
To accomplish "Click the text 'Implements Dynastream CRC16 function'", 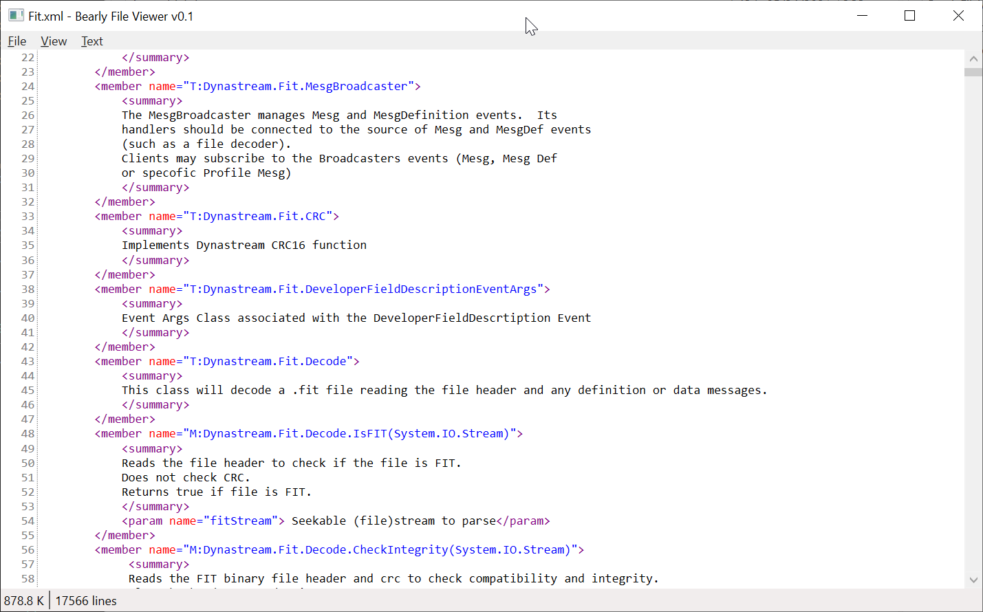I will [x=244, y=245].
